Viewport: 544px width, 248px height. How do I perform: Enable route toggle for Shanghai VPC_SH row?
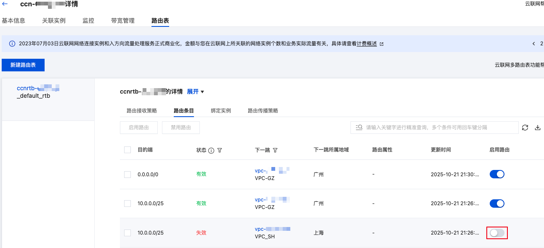[x=497, y=233]
